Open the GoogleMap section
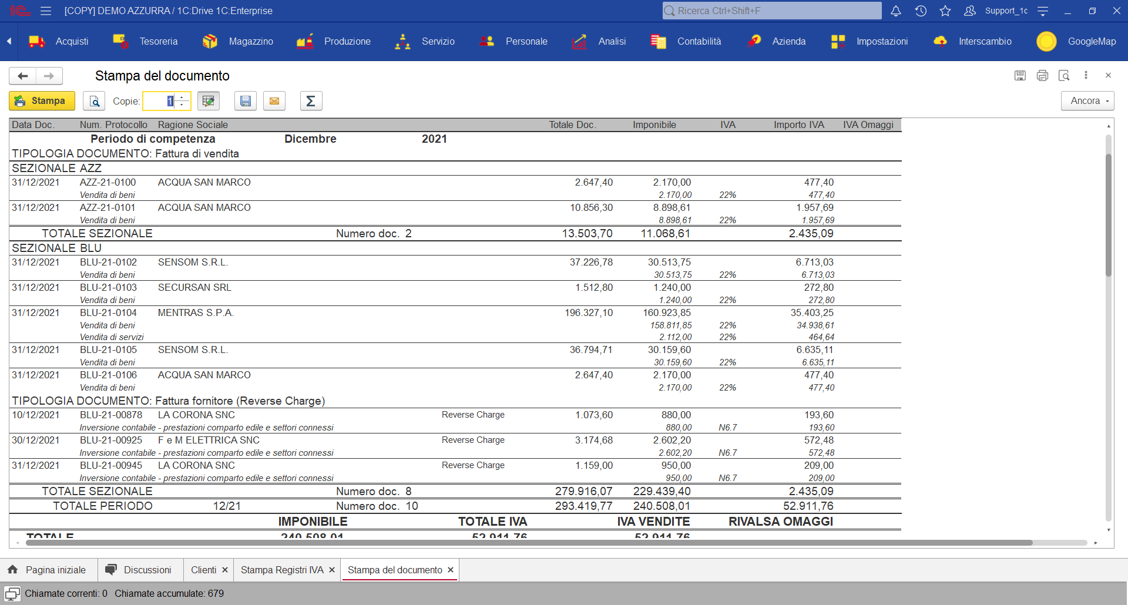The image size is (1128, 605). [1076, 41]
